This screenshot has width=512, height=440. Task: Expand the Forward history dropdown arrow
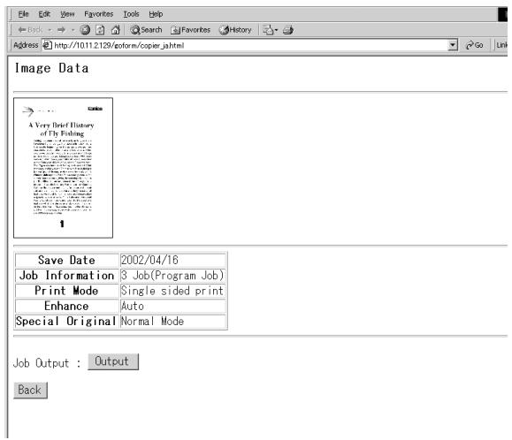click(x=73, y=30)
